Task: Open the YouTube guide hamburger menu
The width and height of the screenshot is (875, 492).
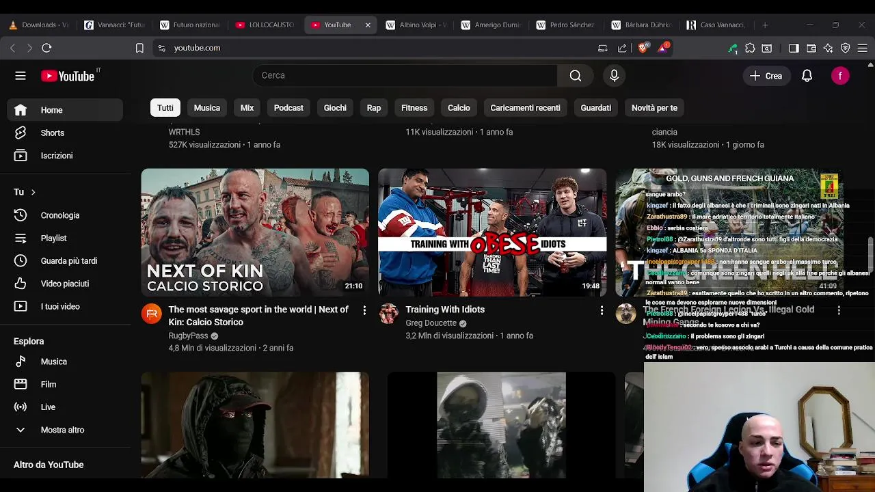Action: 21,76
